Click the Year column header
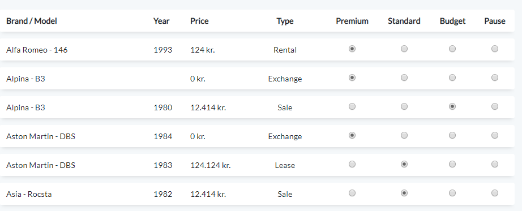The image size is (522, 211). tap(161, 21)
